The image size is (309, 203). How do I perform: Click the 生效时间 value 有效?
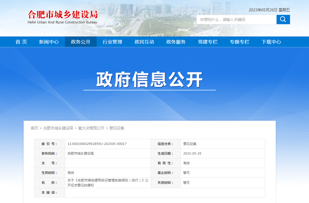tap(71, 173)
